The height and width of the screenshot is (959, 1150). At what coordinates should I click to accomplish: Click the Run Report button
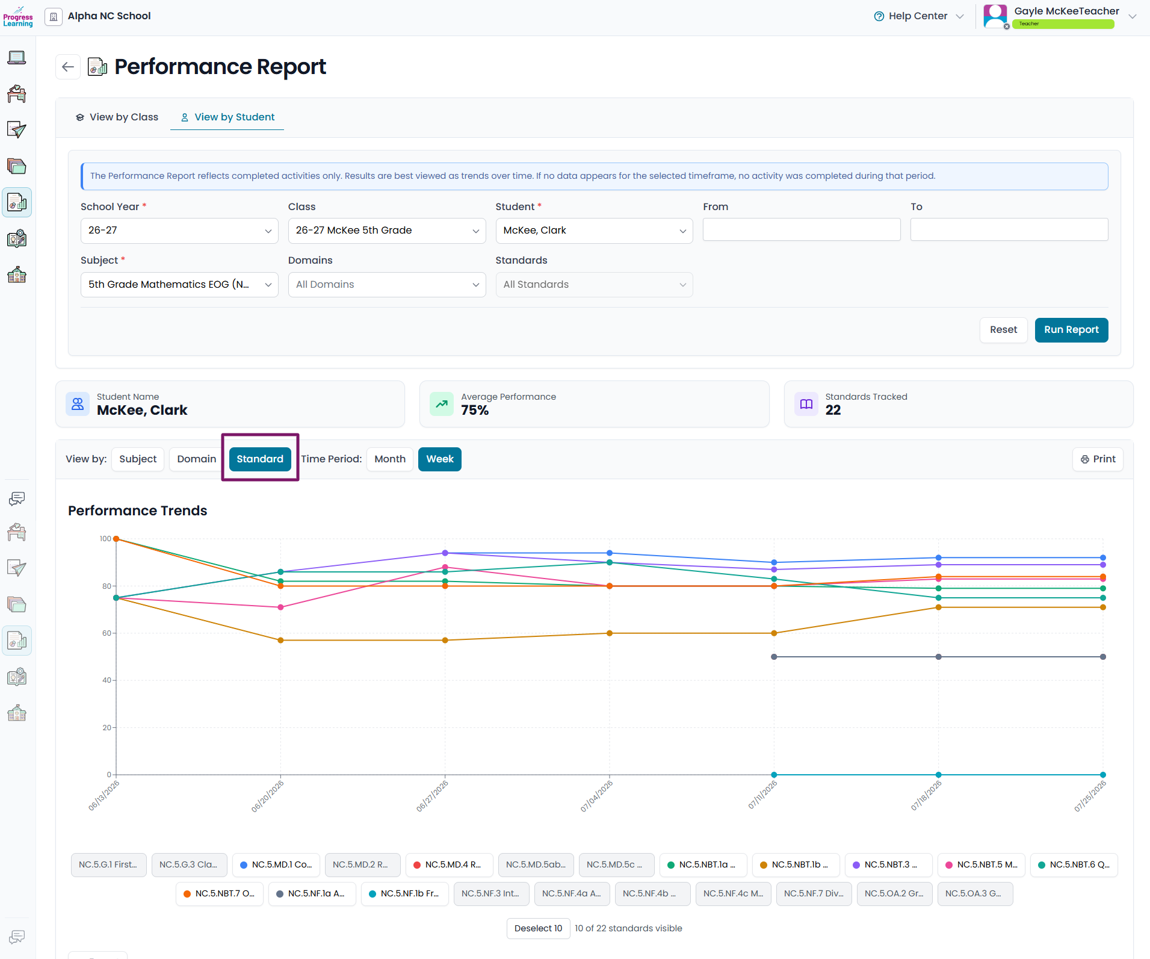click(x=1071, y=330)
